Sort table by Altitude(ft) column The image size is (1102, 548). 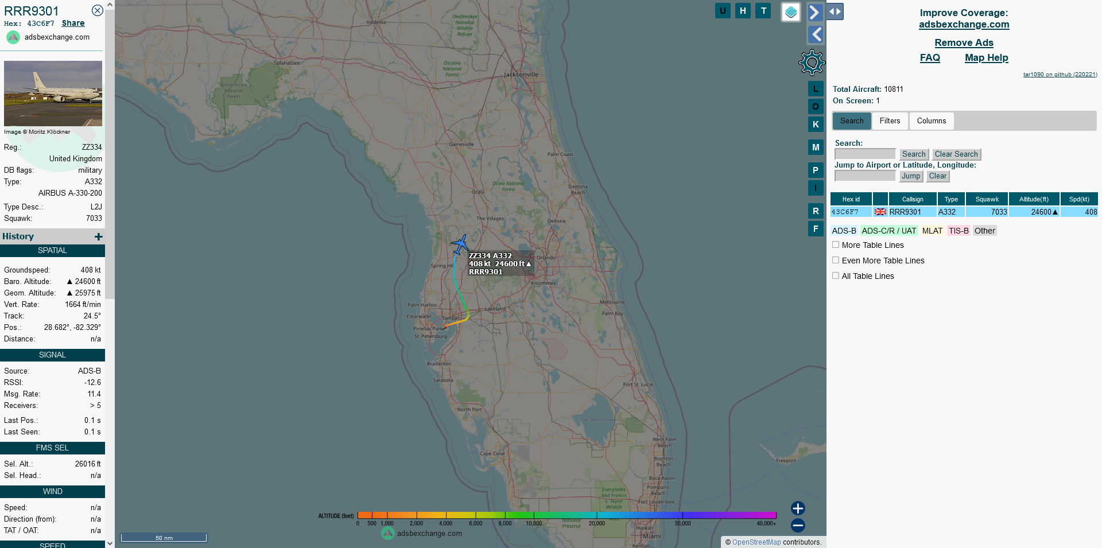point(1034,199)
